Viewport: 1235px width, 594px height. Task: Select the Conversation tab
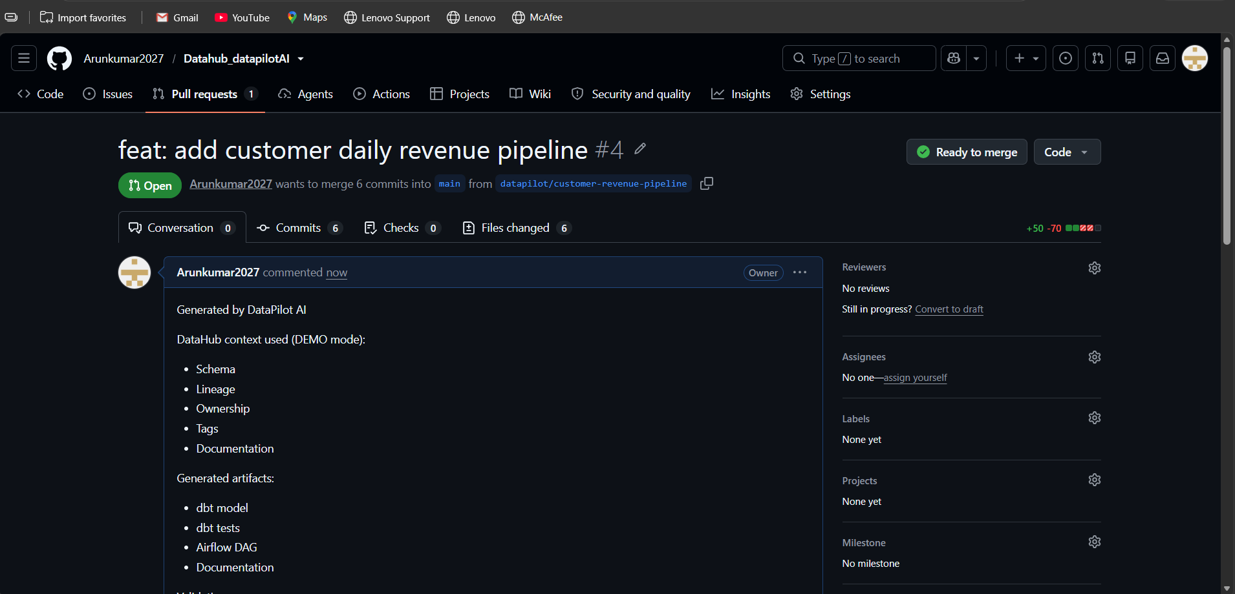182,228
